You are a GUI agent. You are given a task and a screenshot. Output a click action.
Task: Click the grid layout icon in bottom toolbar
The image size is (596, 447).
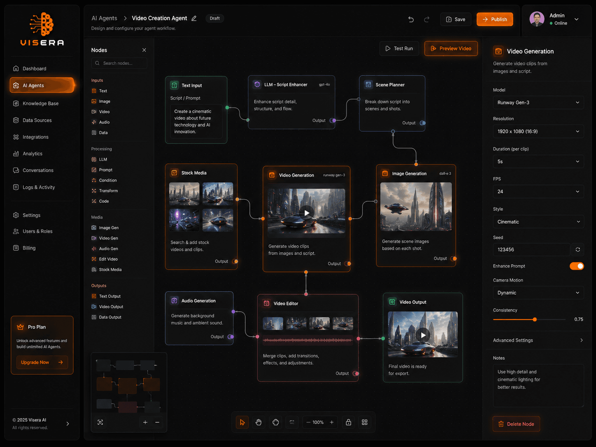[365, 422]
